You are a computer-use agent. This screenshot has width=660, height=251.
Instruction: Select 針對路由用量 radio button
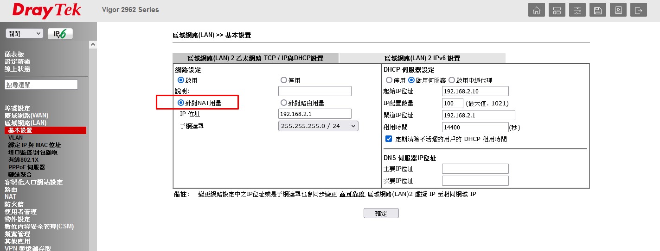(x=284, y=103)
